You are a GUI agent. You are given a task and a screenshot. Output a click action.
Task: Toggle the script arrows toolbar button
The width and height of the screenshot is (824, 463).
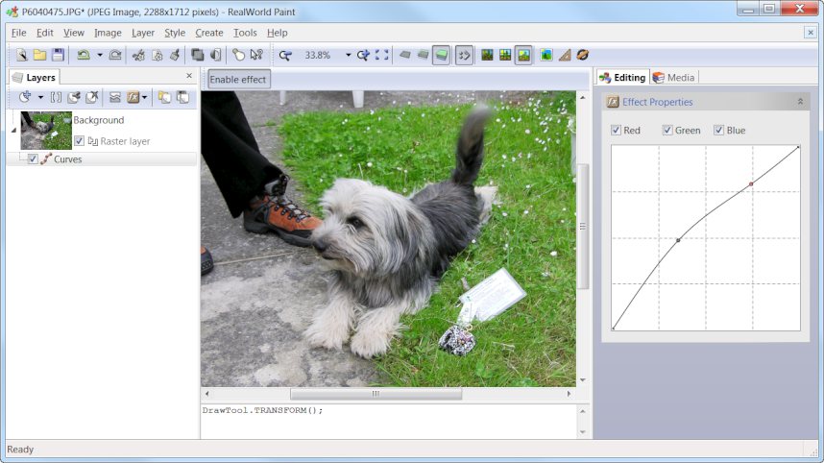pyautogui.click(x=464, y=55)
